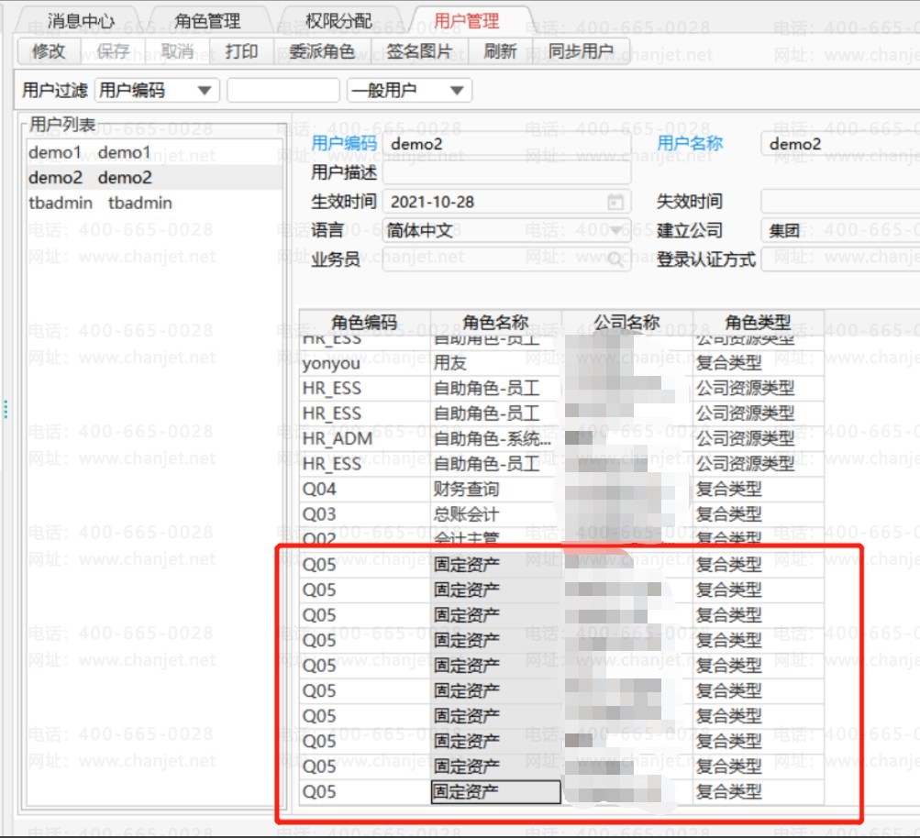The width and height of the screenshot is (920, 838).
Task: Select user demo2 in the user list
Action: (155, 177)
